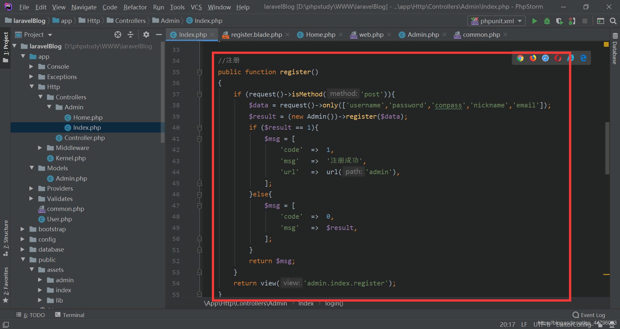
Task: Toggle fold marker at line 41
Action: point(200,139)
